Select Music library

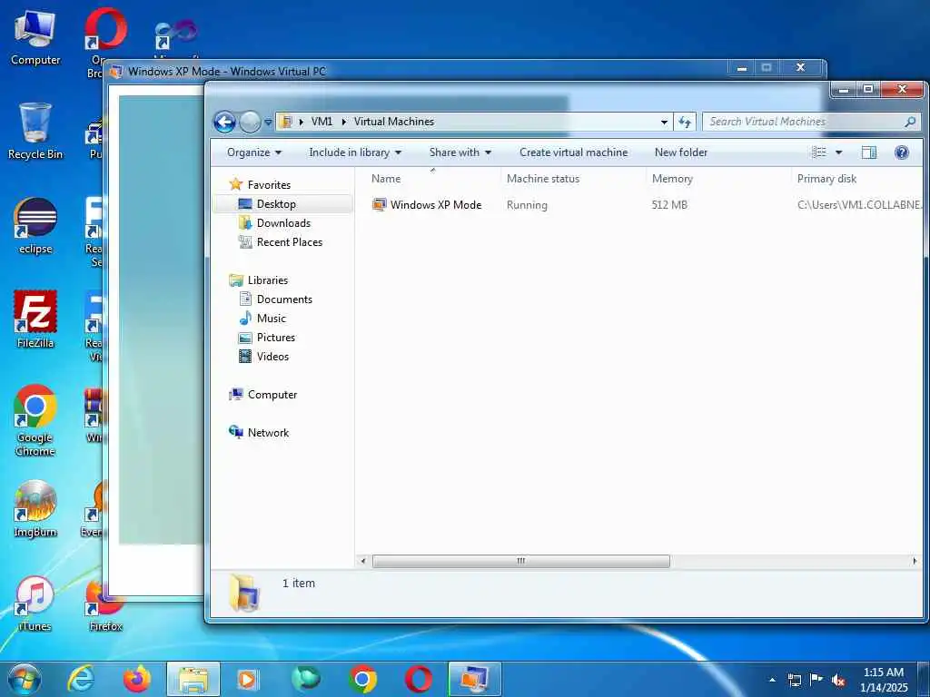(271, 319)
